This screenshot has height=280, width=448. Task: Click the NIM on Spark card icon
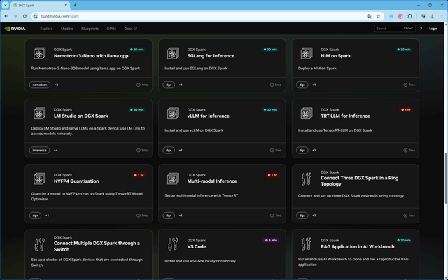[x=307, y=53]
